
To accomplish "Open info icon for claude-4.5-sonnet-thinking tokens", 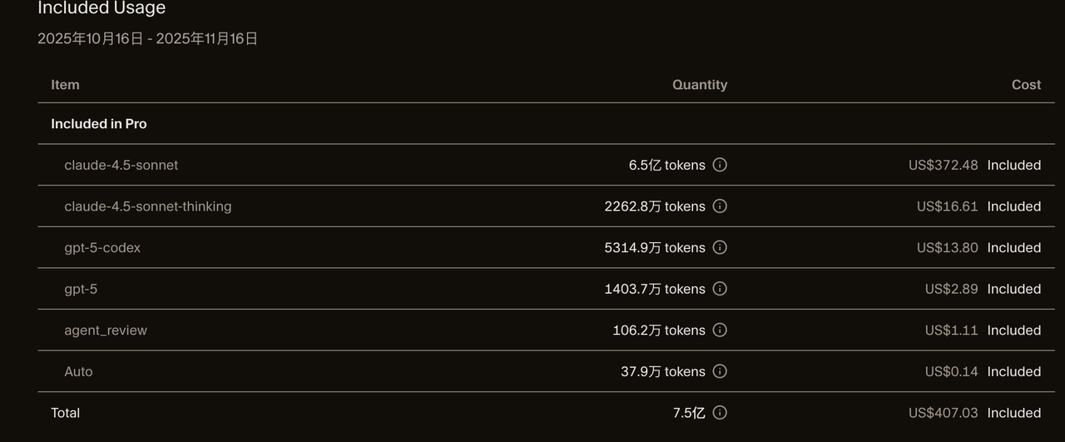I will click(721, 206).
